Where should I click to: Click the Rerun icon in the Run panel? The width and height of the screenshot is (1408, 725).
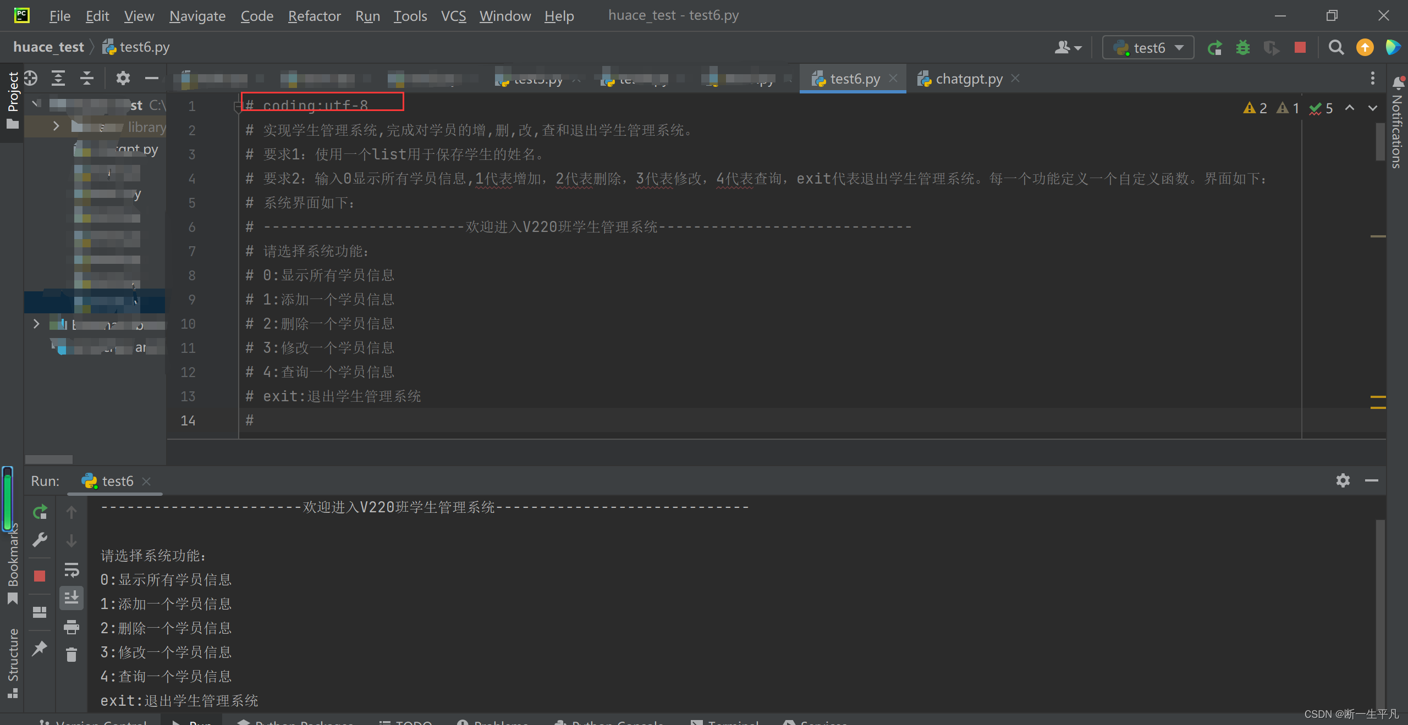[x=40, y=512]
